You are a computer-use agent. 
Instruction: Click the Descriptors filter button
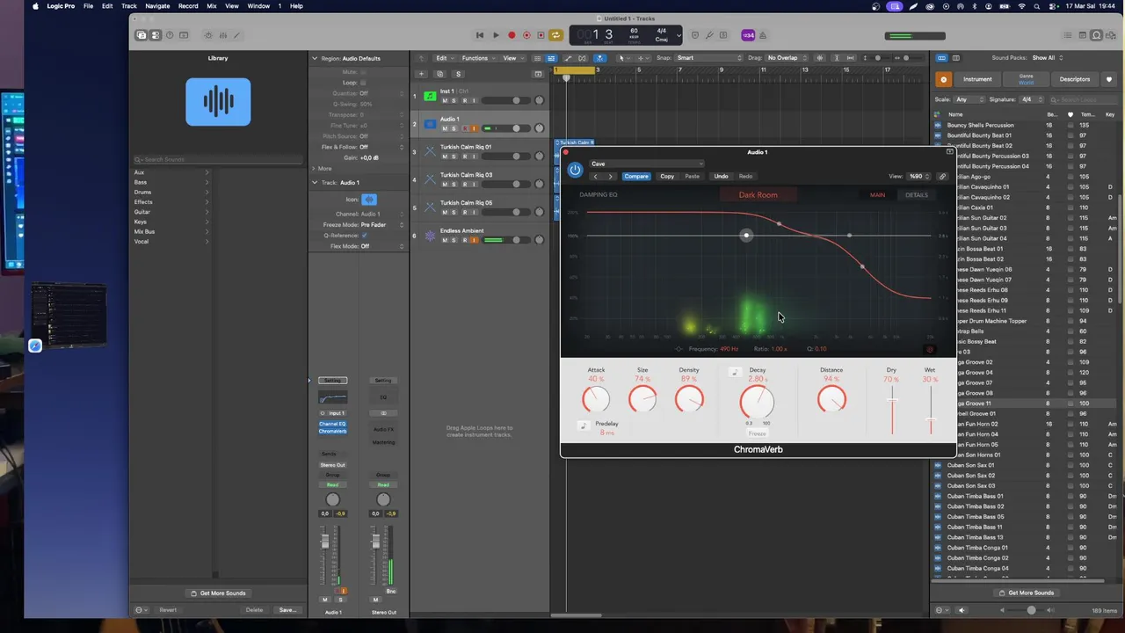1074,79
